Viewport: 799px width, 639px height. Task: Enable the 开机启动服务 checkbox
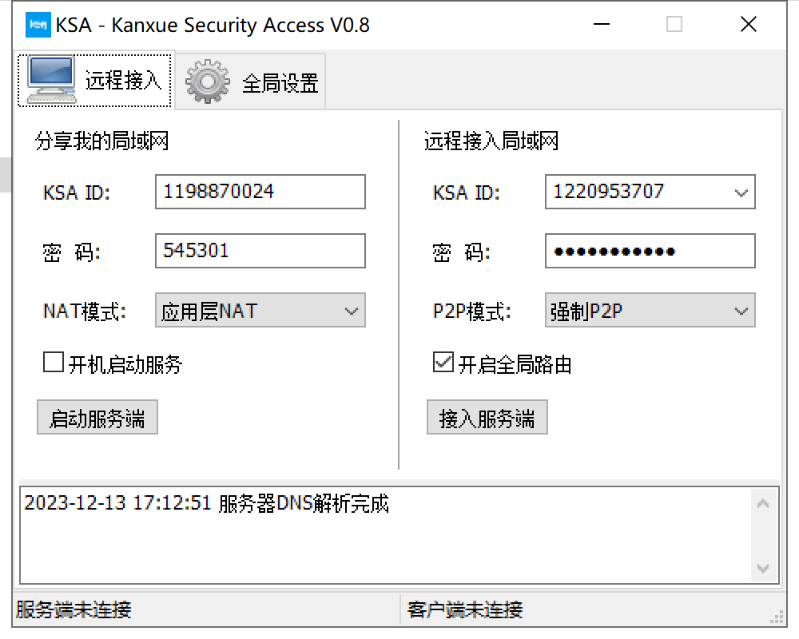coord(54,363)
